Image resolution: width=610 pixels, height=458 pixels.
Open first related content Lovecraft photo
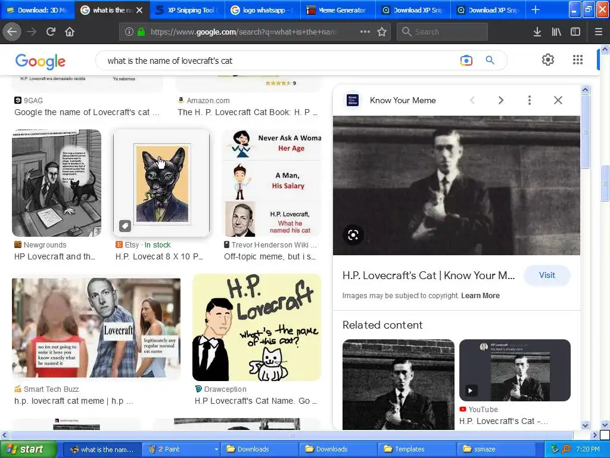(x=399, y=385)
